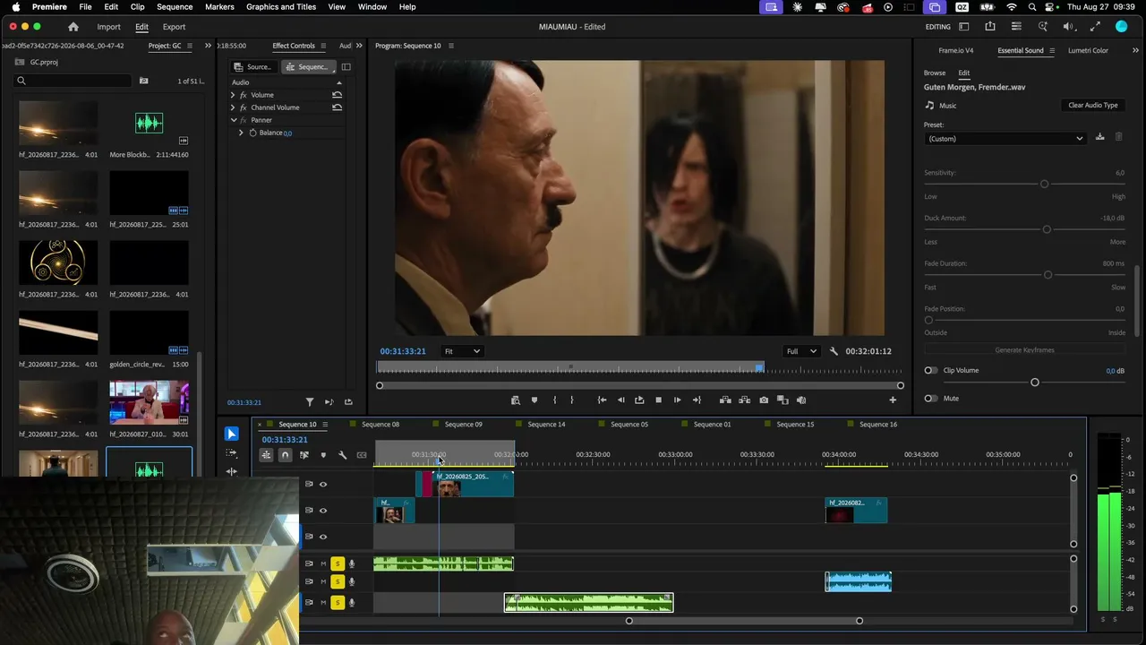Hide the middle video track eye

[x=323, y=511]
